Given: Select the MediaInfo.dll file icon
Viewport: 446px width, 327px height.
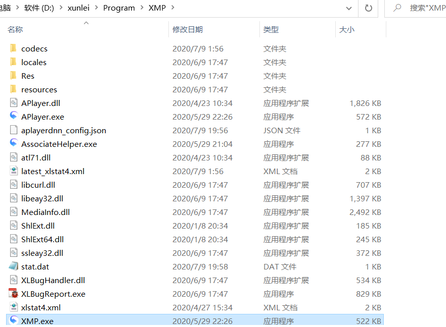Looking at the screenshot, I should [x=14, y=211].
